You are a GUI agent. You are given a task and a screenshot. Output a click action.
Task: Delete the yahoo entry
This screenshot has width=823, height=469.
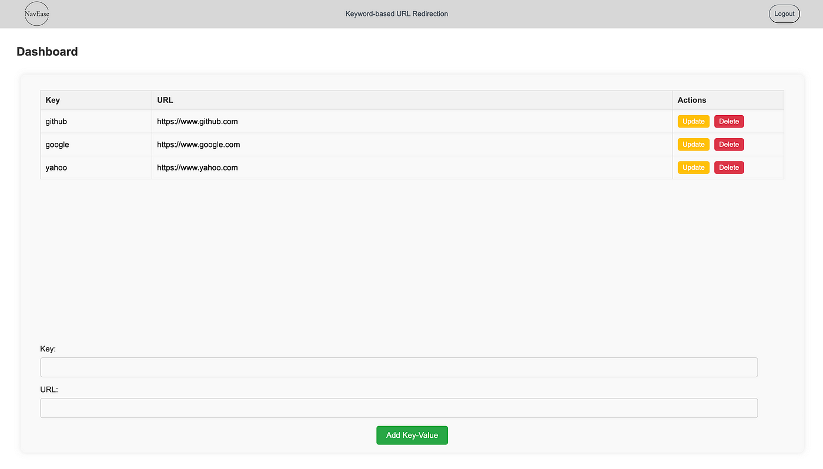click(x=729, y=168)
